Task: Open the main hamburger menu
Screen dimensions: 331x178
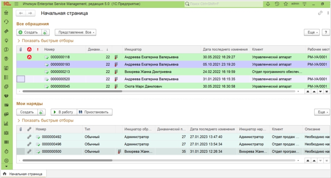Action: pos(16,4)
